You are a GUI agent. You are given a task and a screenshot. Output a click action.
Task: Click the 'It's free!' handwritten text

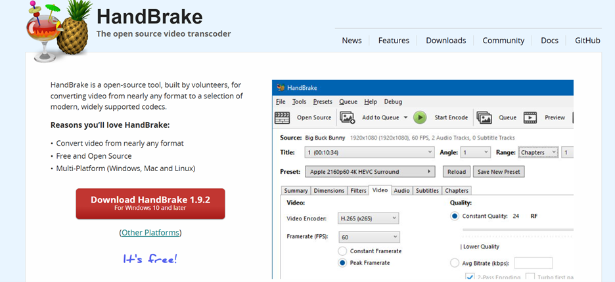150,259
